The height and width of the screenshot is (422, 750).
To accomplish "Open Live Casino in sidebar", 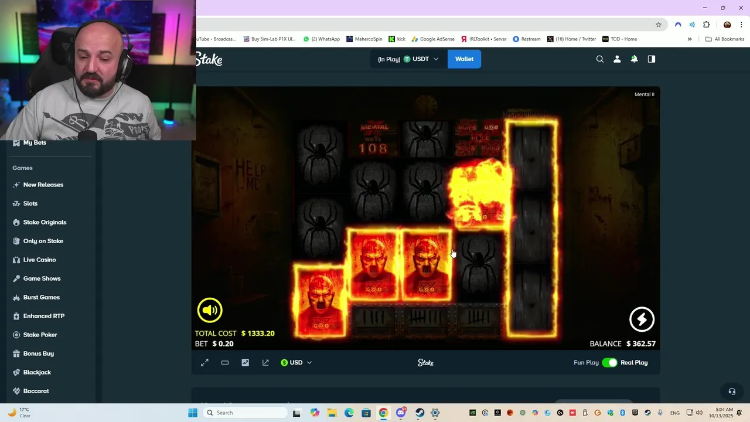I will tap(39, 260).
